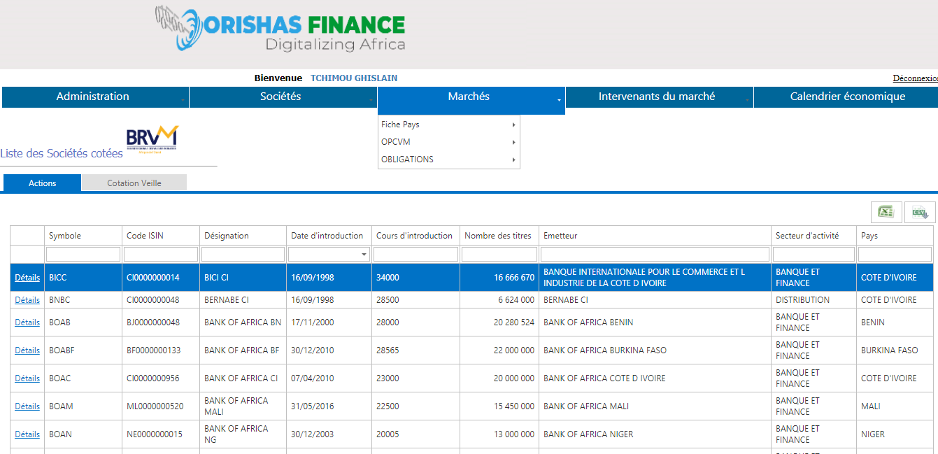Viewport: 938px width, 454px height.
Task: Click issuer BANK OF AFRICA BENIN
Action: (588, 322)
